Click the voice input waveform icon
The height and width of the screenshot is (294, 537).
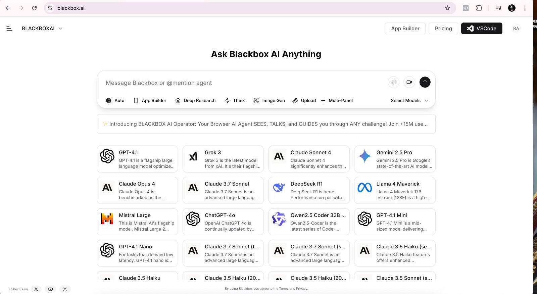pos(394,82)
